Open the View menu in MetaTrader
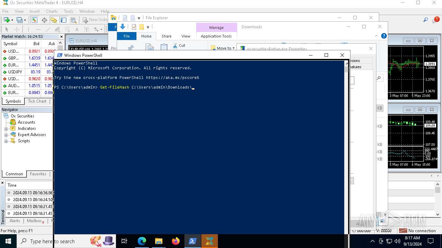This screenshot has width=442, height=248. coord(19,11)
